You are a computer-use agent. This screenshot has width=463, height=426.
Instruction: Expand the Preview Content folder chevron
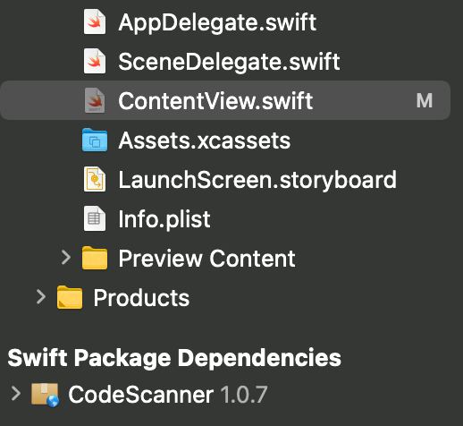pos(66,258)
